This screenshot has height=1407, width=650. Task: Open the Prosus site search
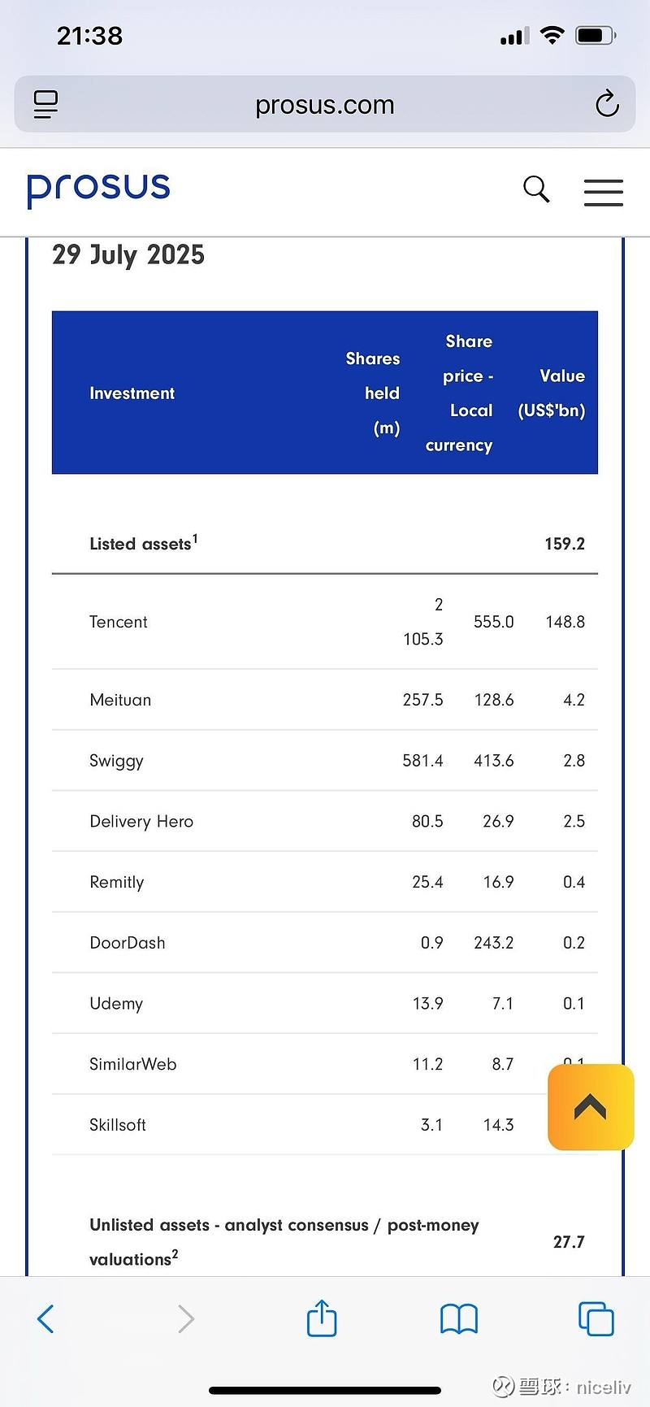[x=536, y=189]
